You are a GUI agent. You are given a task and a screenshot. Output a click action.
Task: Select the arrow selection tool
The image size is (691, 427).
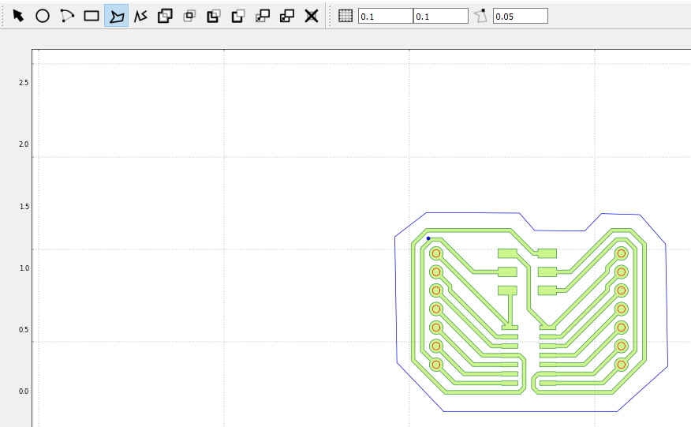click(x=18, y=16)
